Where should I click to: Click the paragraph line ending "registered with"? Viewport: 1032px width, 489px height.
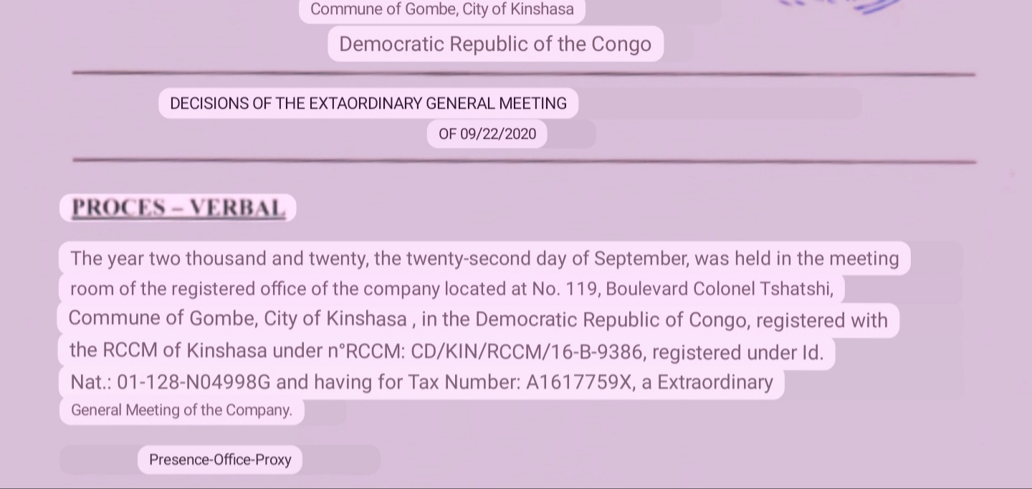(477, 319)
